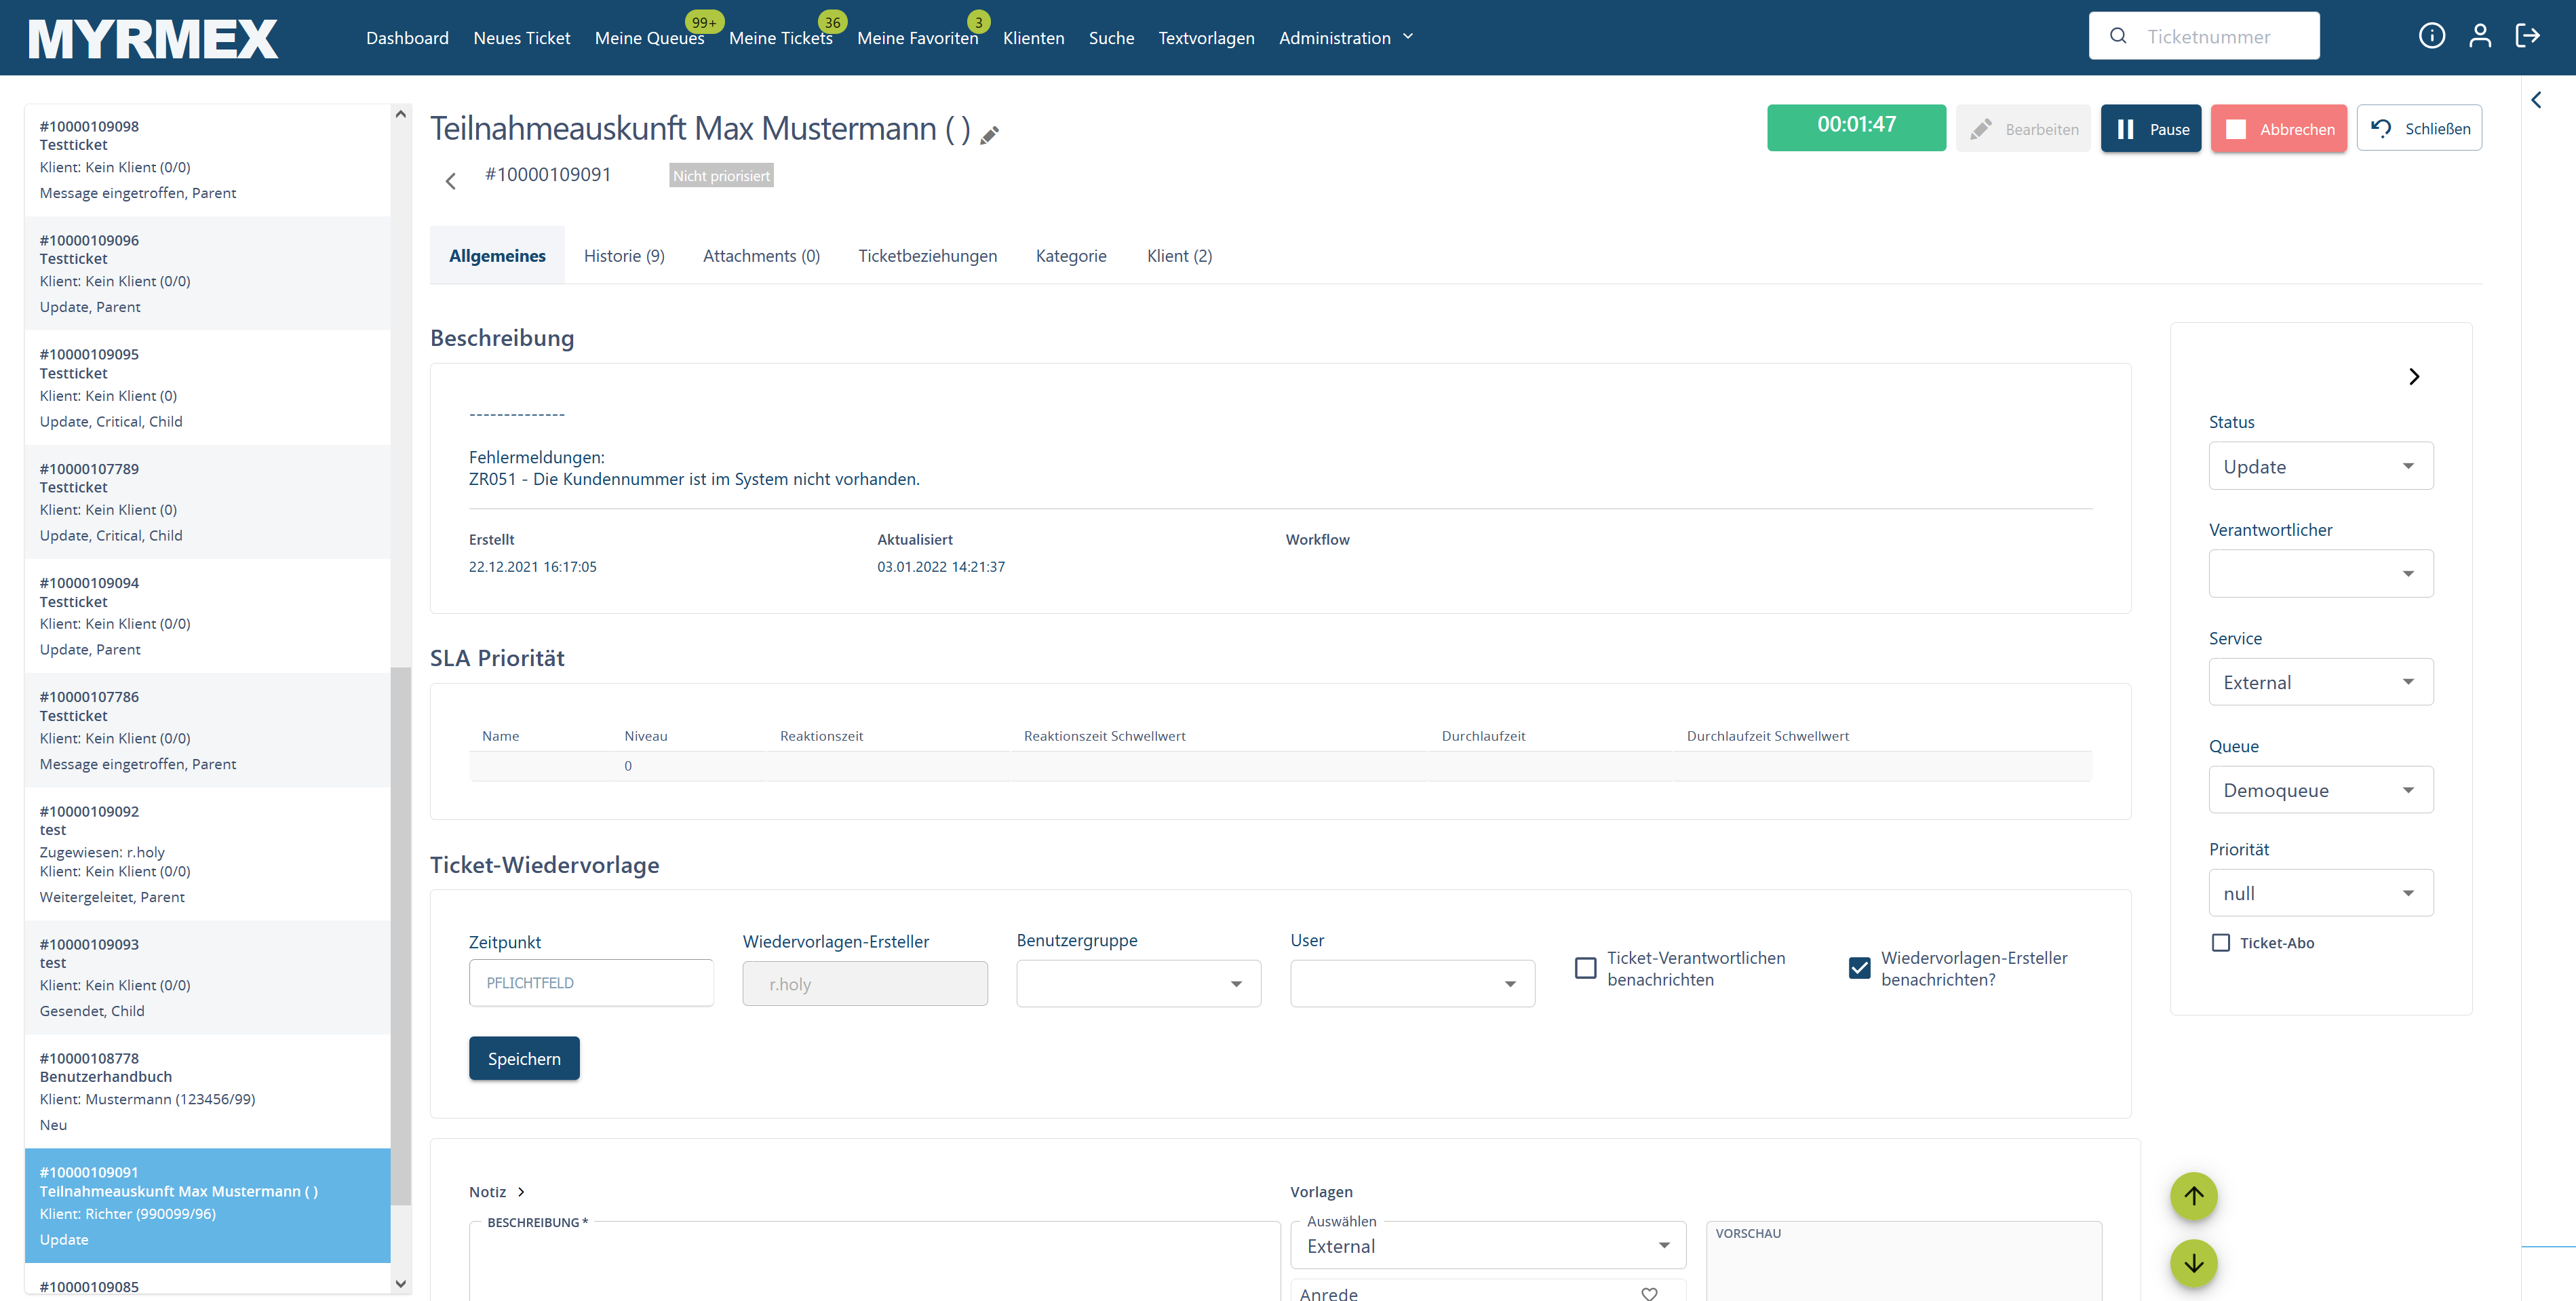The width and height of the screenshot is (2576, 1301).
Task: Expand the Administration menu
Action: coord(1345,38)
